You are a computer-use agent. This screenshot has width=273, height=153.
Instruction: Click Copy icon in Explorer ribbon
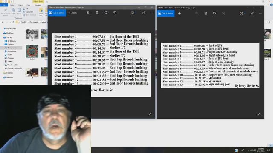coord(13,11)
